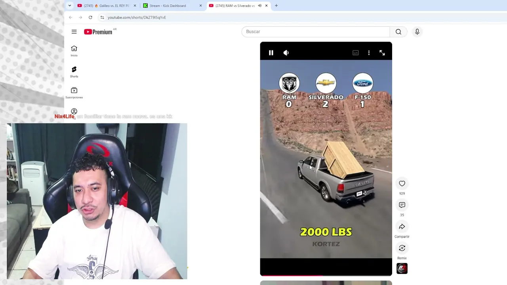This screenshot has height=285, width=507.
Task: View site information for youtube.com
Action: (x=102, y=17)
